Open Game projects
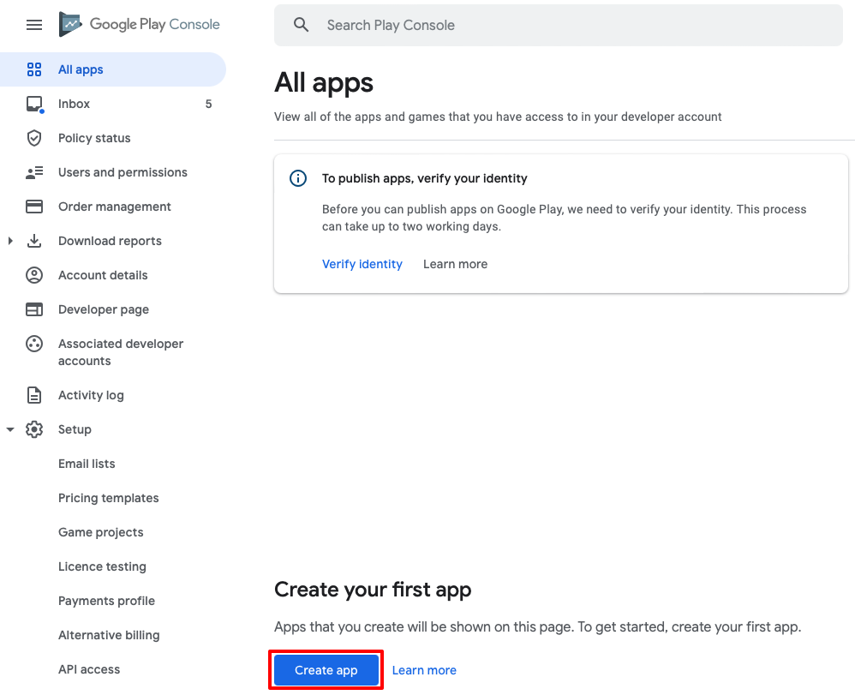855x695 pixels. click(x=101, y=532)
